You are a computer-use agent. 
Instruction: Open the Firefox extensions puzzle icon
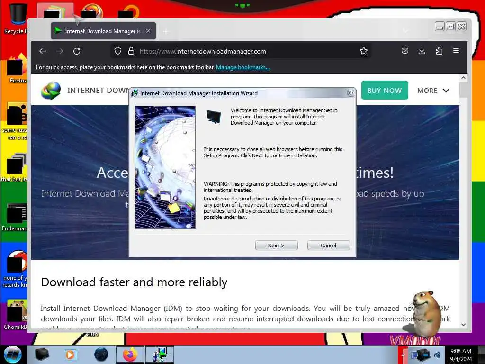click(x=439, y=51)
